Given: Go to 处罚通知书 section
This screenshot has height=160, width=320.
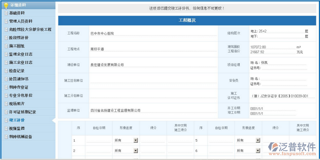Looking at the screenshot, I should 19,79.
